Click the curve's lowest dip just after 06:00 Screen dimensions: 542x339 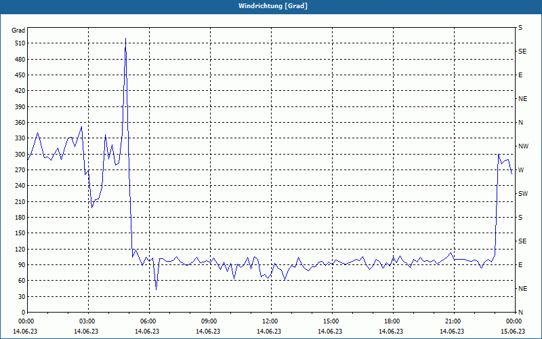pos(157,290)
